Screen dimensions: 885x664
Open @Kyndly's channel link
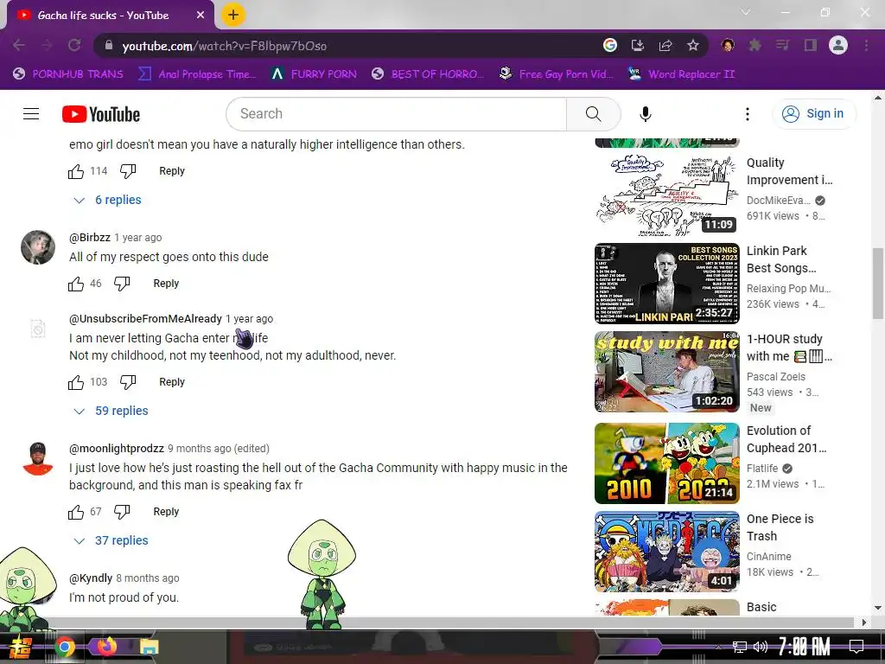pos(90,578)
